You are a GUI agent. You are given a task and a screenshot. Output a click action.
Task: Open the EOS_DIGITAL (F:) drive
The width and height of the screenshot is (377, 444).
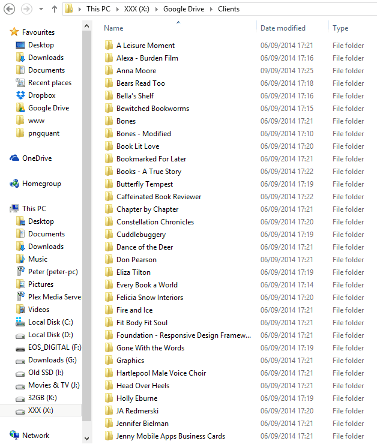(54, 347)
